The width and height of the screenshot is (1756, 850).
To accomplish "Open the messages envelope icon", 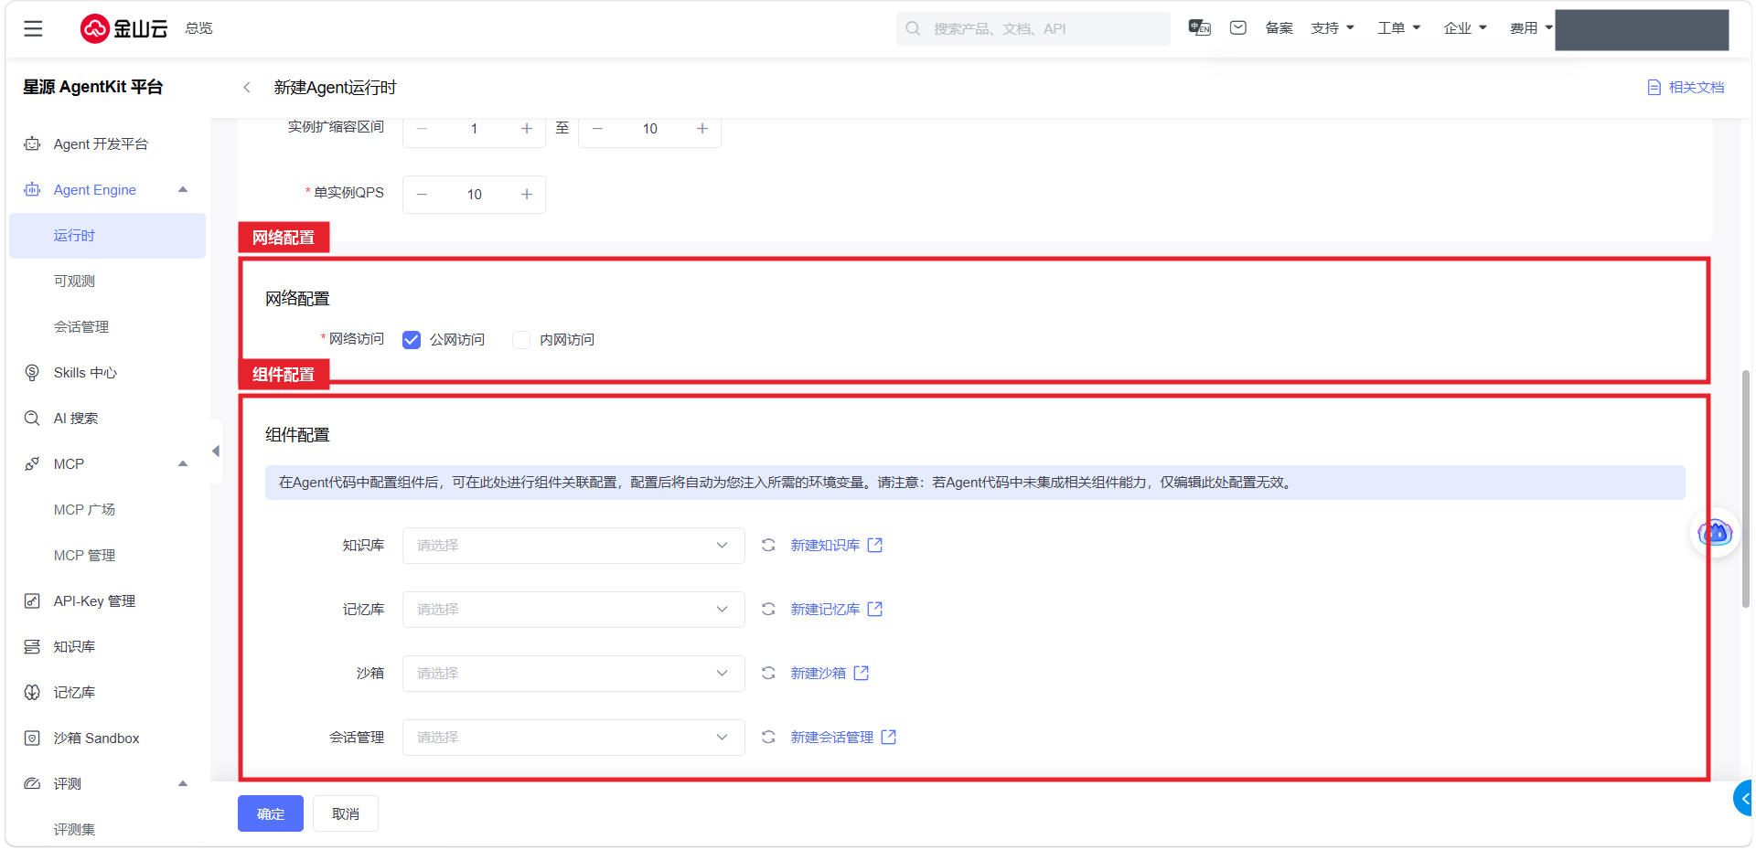I will tap(1238, 28).
